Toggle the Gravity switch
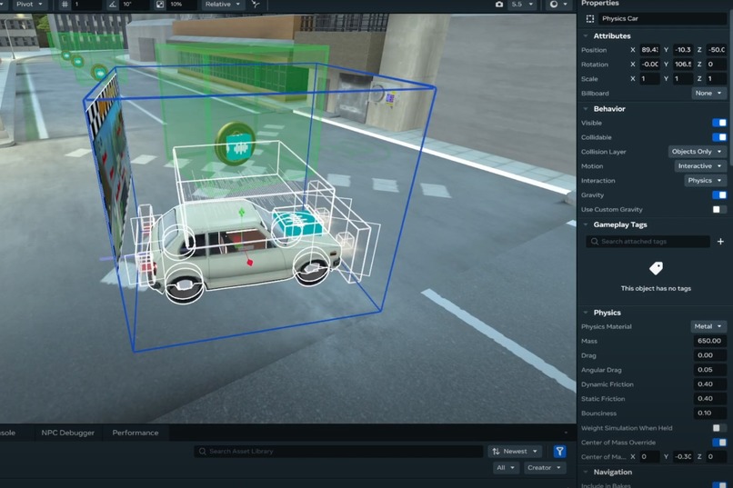The image size is (733, 488). click(x=719, y=194)
